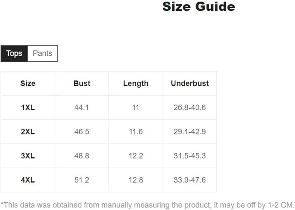Click the Length column header

pos(136,83)
